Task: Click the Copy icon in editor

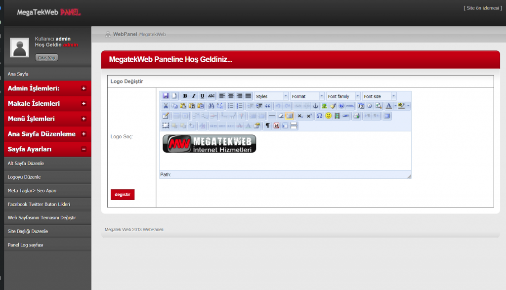Action: click(x=174, y=106)
